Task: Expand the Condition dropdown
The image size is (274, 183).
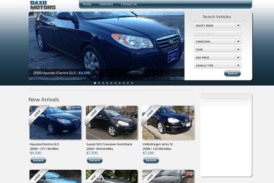Action: click(x=217, y=42)
